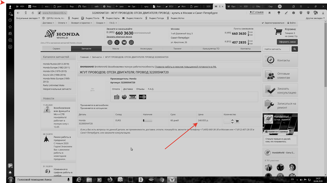This screenshot has width=327, height=183.
Task: Open favorites star in browser sidebar
Action: tap(10, 27)
